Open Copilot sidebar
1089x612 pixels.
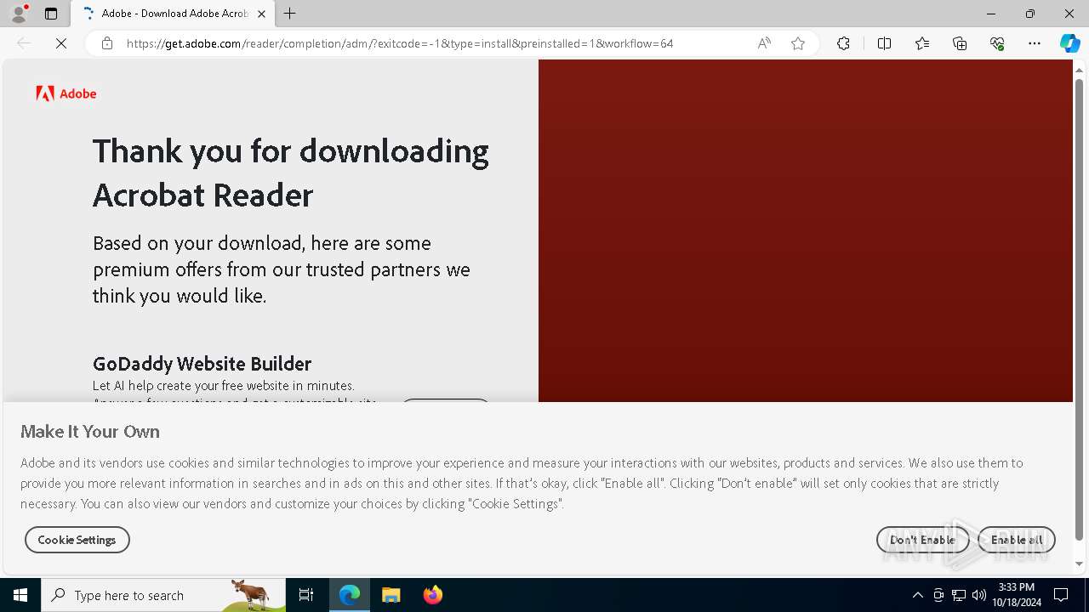(x=1069, y=43)
